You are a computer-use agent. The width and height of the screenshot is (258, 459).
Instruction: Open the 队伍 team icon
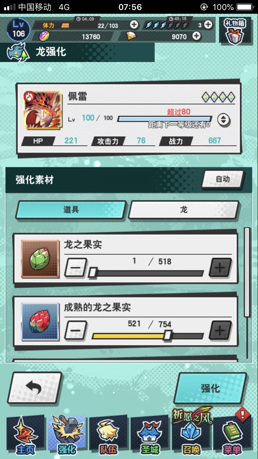point(108,435)
